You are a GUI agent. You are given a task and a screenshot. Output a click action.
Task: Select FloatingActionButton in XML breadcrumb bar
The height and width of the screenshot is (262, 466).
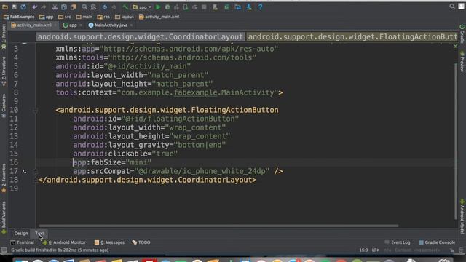point(352,37)
